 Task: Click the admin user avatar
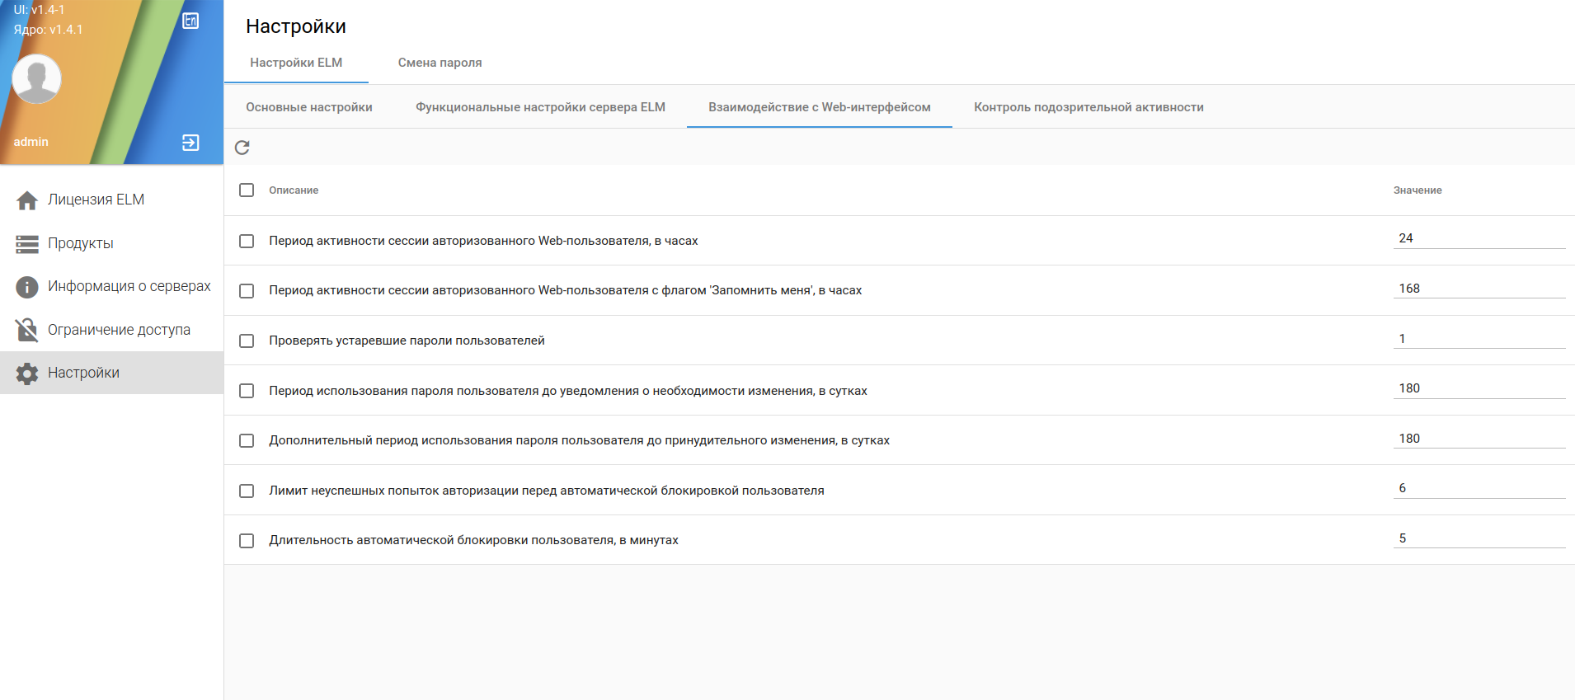pos(36,79)
